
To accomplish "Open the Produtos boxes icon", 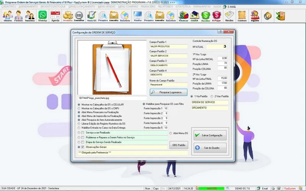I will click(x=68, y=16).
